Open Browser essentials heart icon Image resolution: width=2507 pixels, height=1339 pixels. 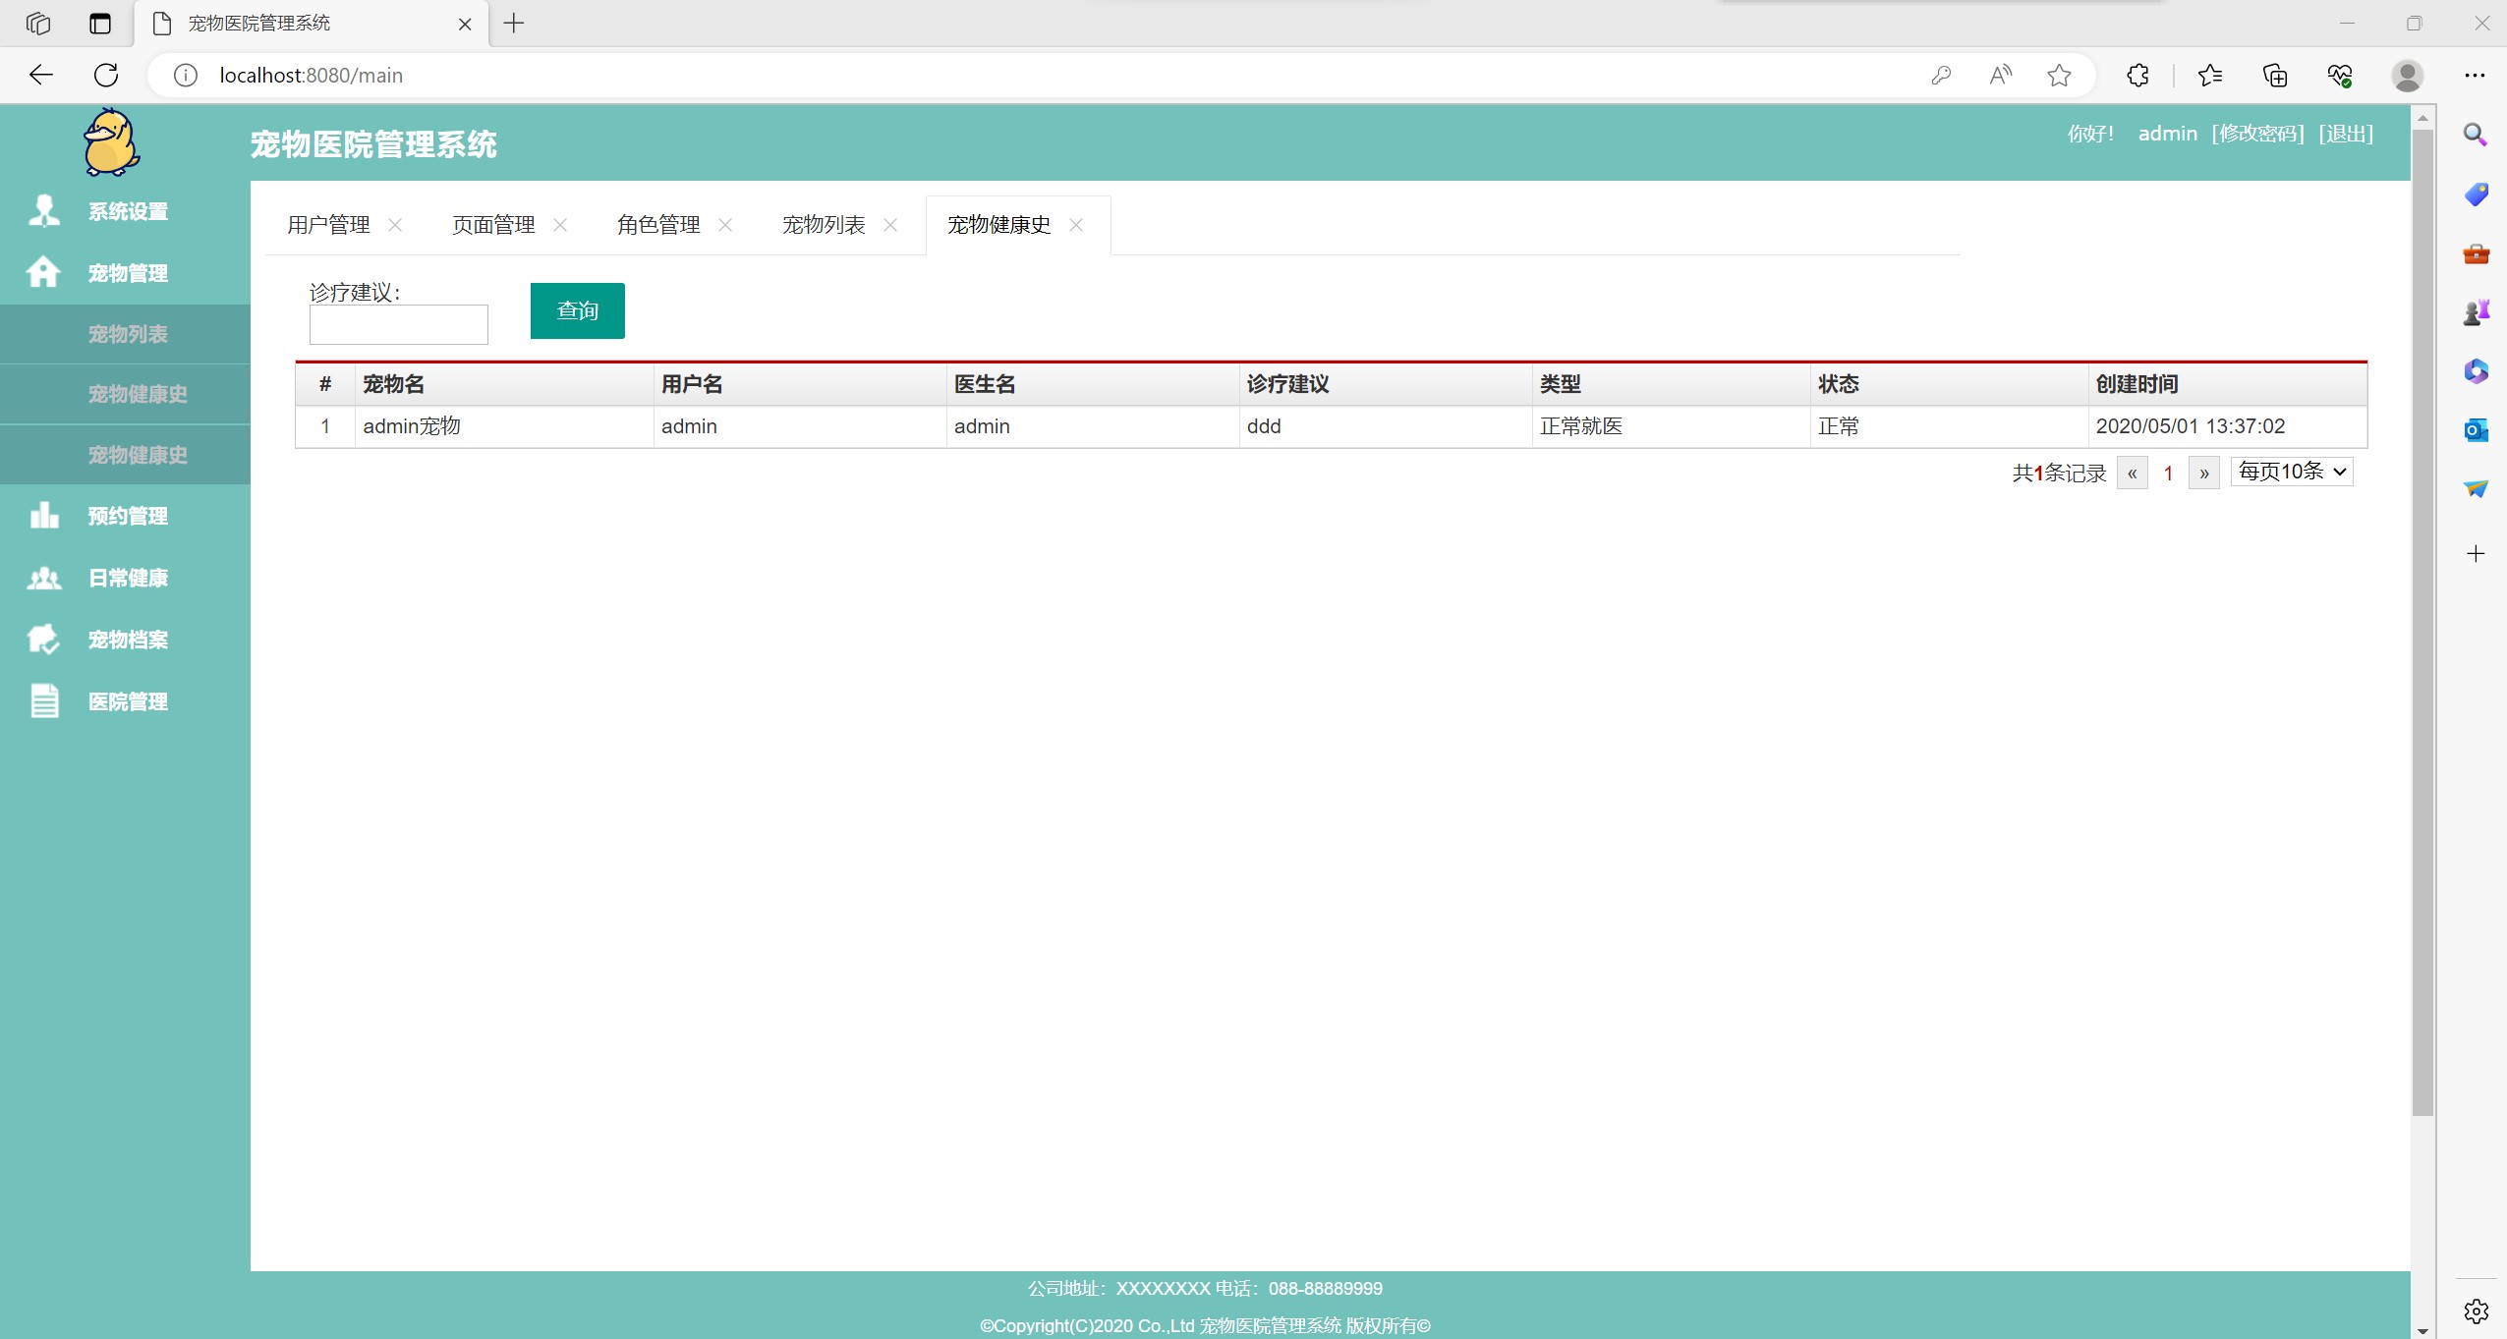point(2340,75)
